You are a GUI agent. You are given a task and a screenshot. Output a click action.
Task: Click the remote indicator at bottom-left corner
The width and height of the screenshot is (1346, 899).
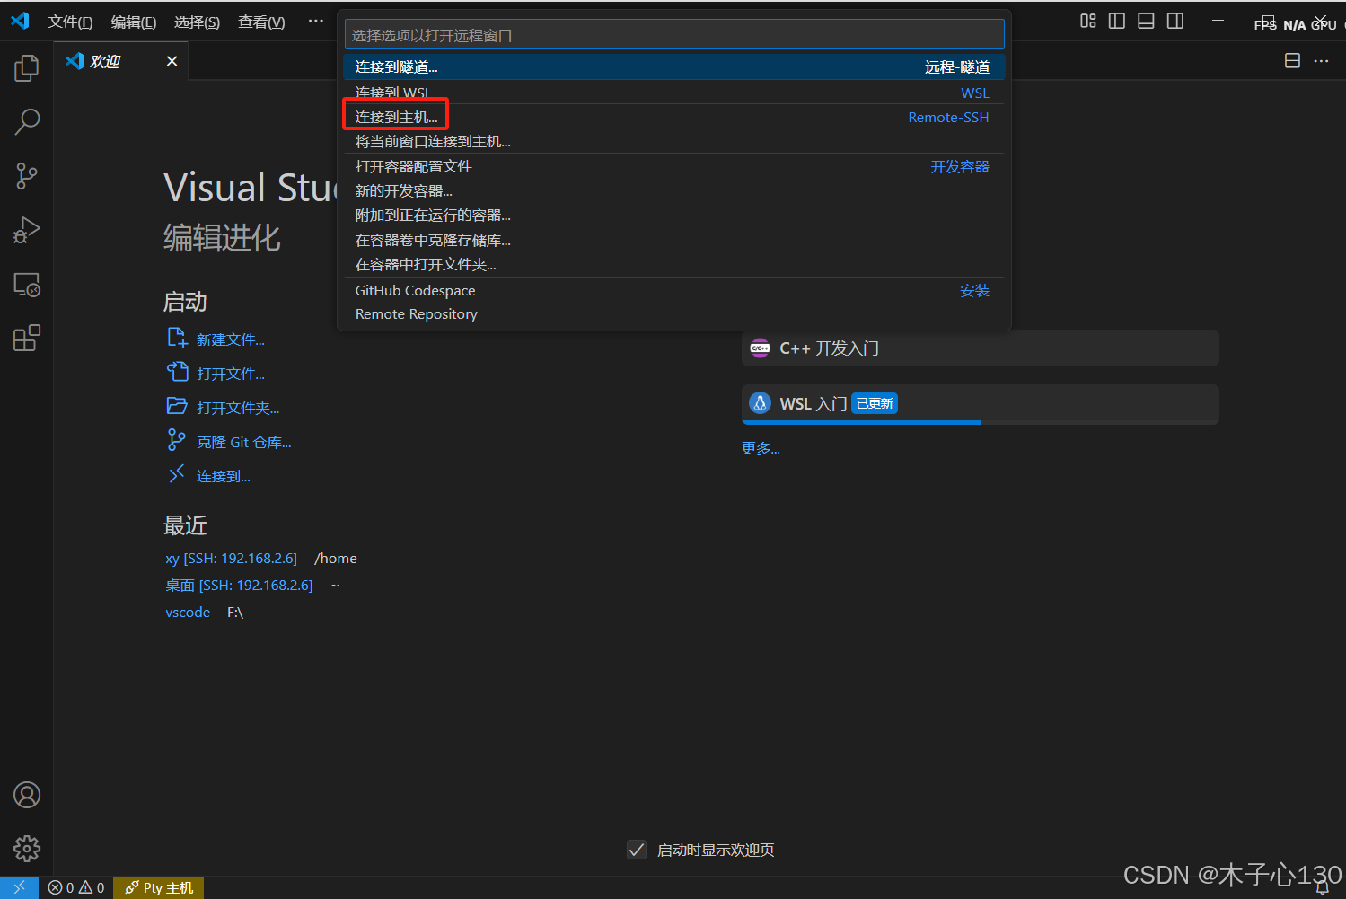(x=18, y=887)
